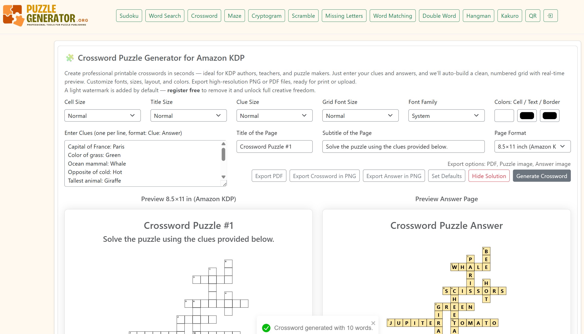Image resolution: width=584 pixels, height=334 pixels.
Task: Open the Page Format dropdown
Action: coord(532,147)
